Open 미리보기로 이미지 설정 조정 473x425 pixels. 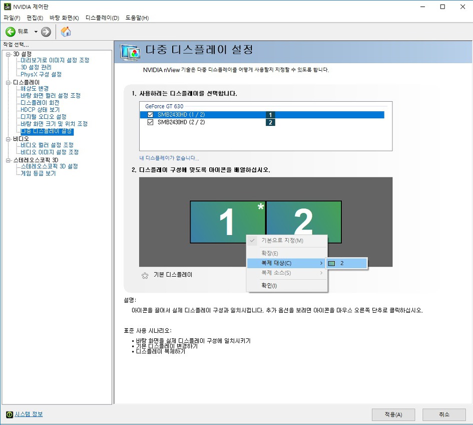tap(55, 61)
